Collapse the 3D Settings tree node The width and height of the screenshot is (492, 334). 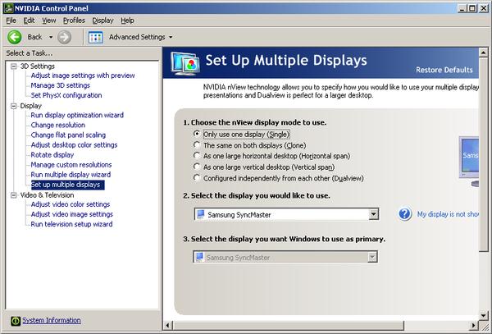[x=13, y=66]
